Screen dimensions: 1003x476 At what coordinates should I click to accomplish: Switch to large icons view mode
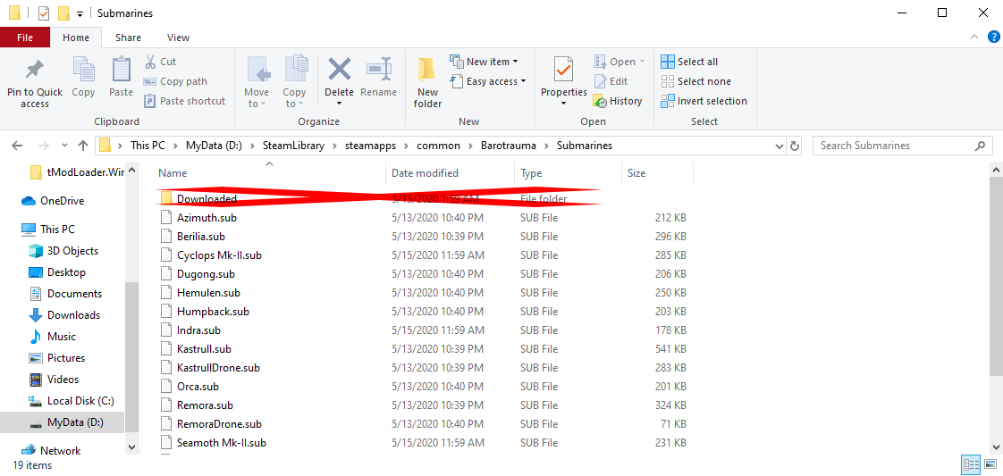pos(990,464)
